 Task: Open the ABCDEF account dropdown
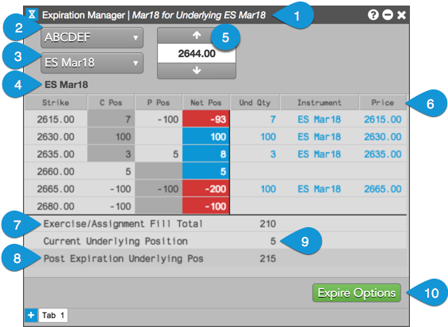92,37
